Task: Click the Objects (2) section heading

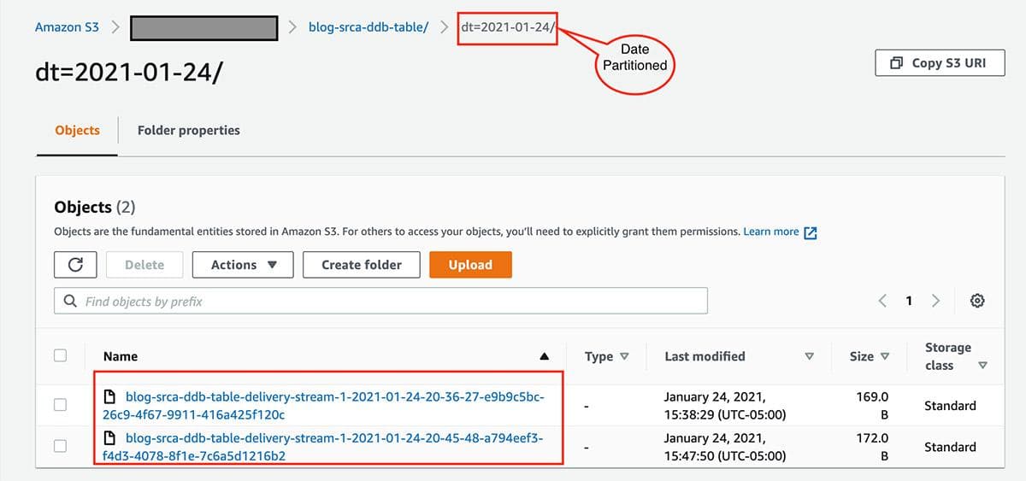Action: [94, 207]
